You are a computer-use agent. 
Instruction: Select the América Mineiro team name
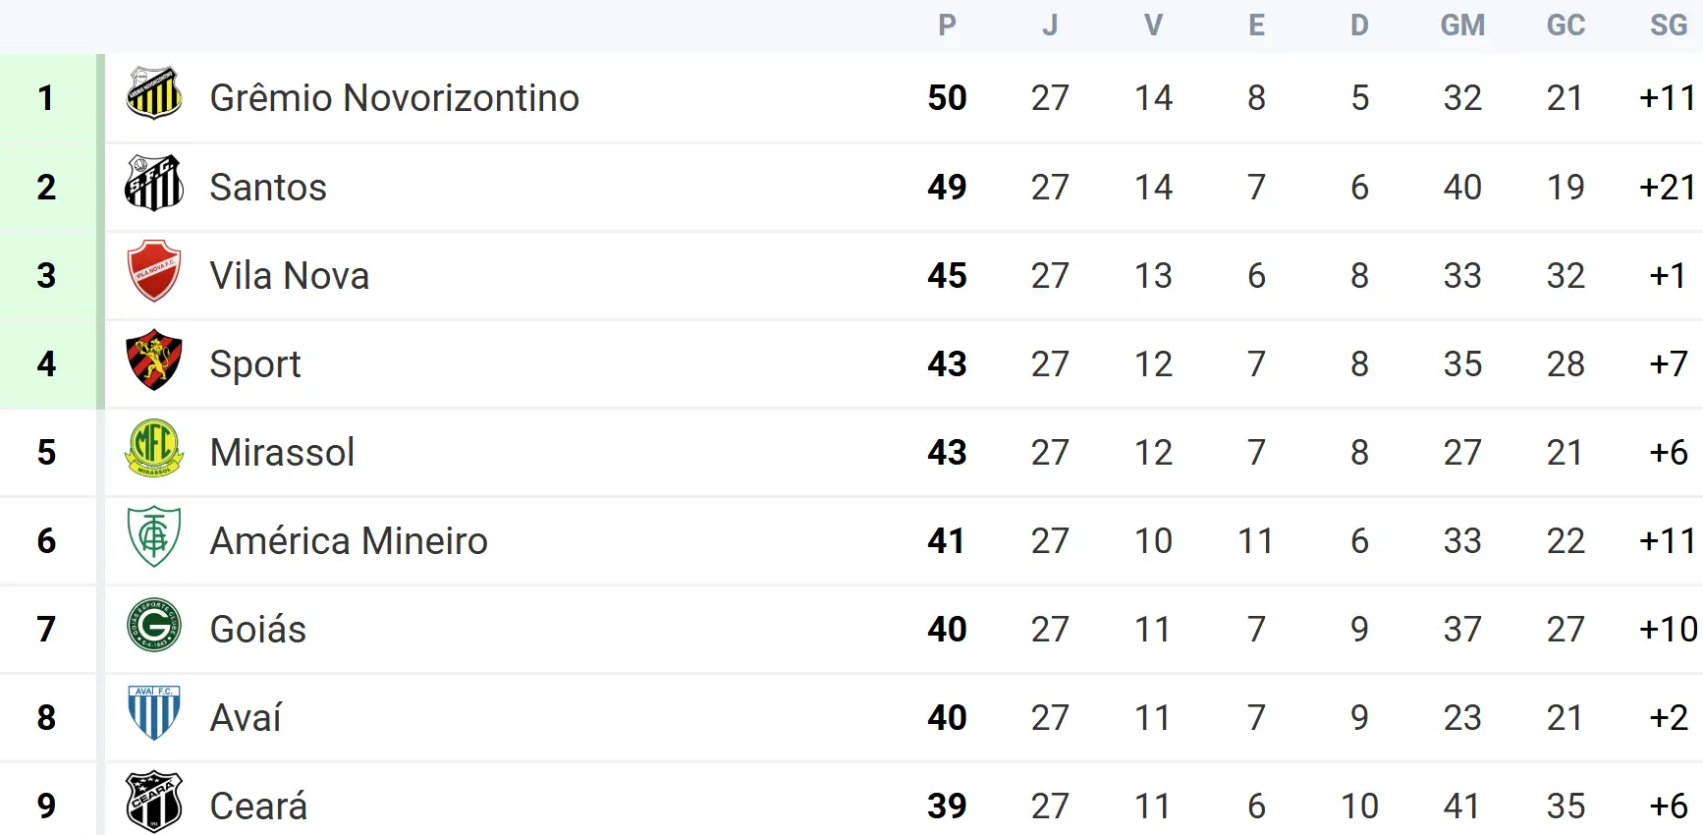pyautogui.click(x=349, y=541)
